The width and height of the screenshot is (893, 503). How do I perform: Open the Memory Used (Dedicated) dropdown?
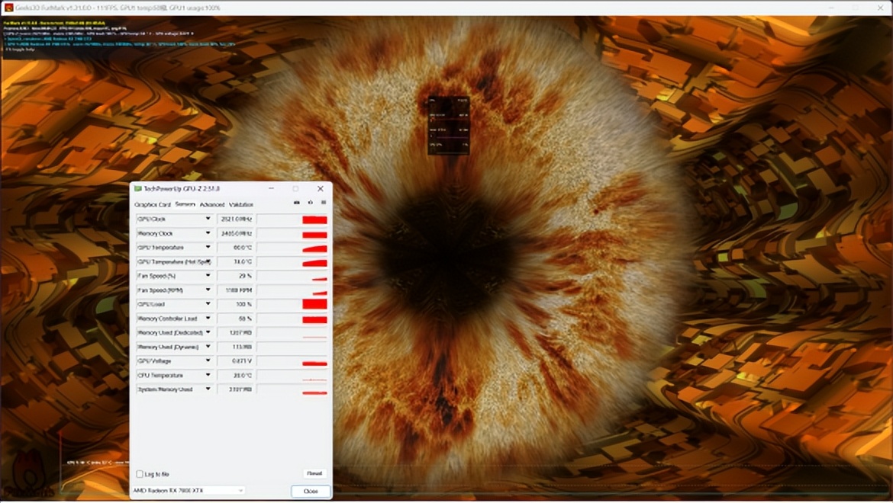tap(208, 332)
